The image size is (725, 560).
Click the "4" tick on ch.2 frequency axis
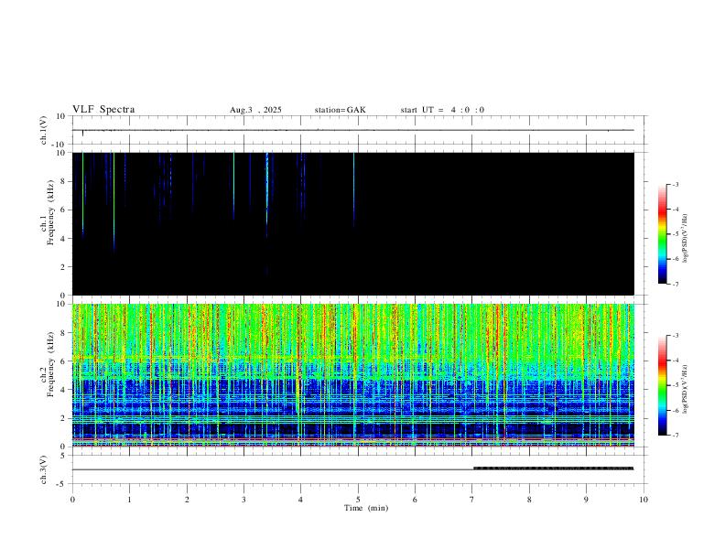(64, 390)
